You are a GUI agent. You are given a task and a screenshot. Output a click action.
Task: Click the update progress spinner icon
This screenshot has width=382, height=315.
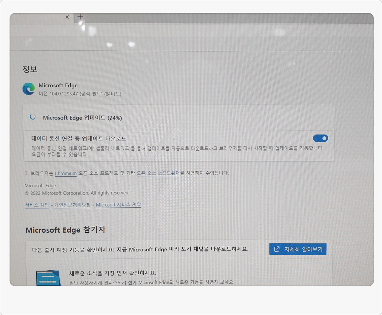(33, 117)
